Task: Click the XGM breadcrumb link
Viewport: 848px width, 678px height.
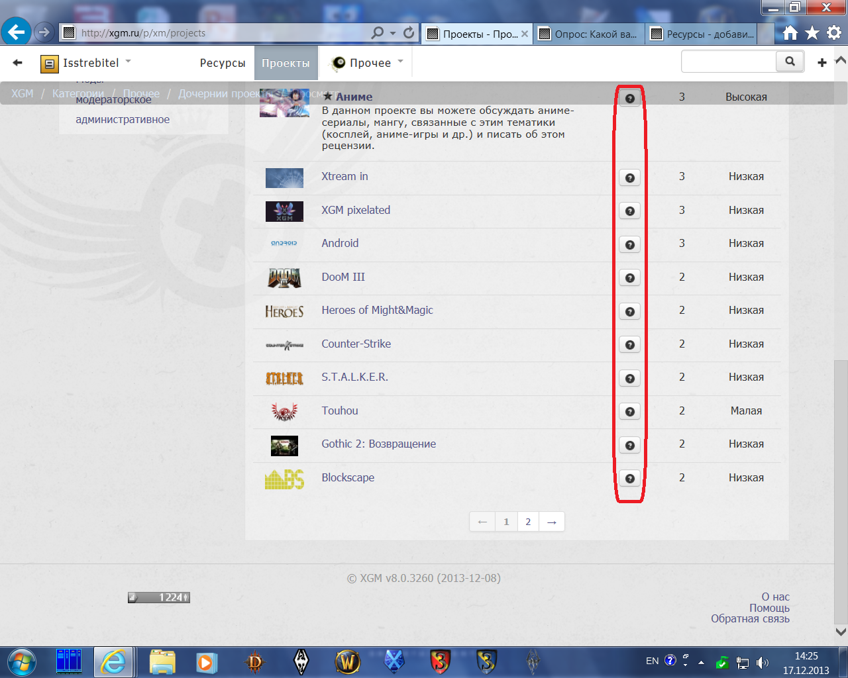Action: (x=22, y=93)
